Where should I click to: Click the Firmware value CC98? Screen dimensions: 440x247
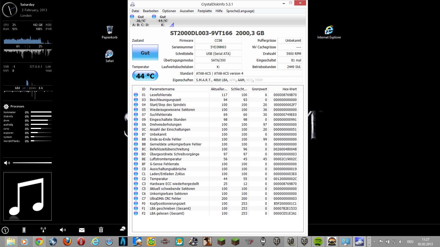pos(218,40)
